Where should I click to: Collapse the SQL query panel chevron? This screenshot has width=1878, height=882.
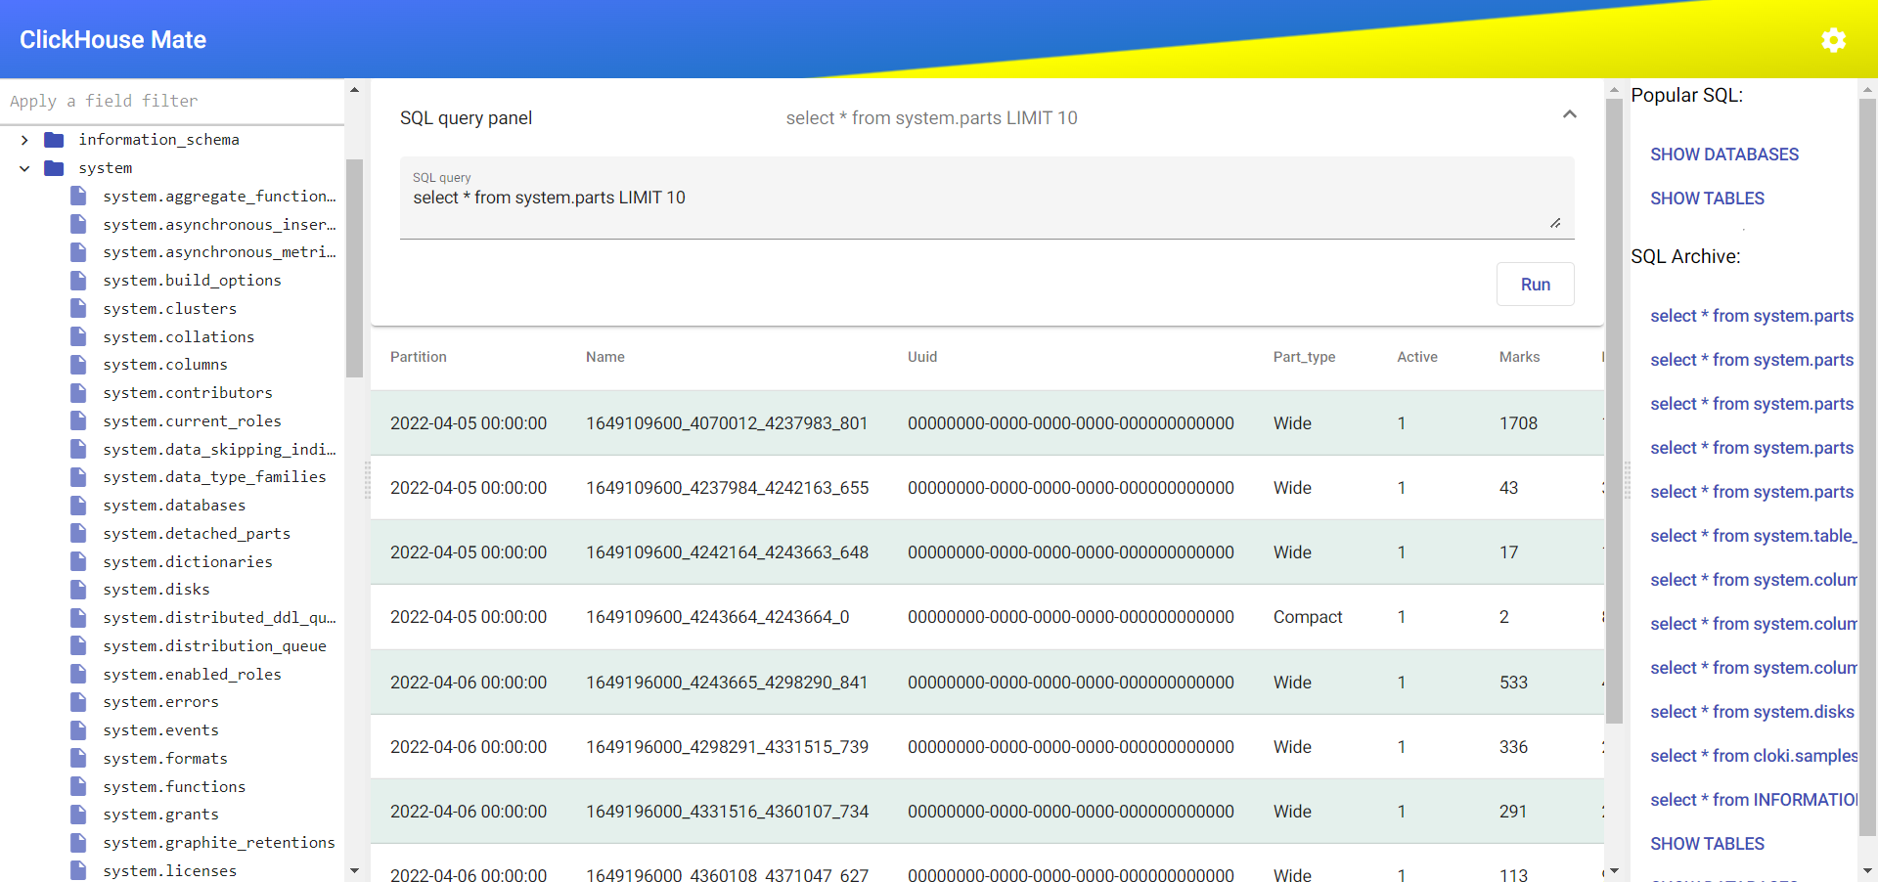[x=1569, y=114]
